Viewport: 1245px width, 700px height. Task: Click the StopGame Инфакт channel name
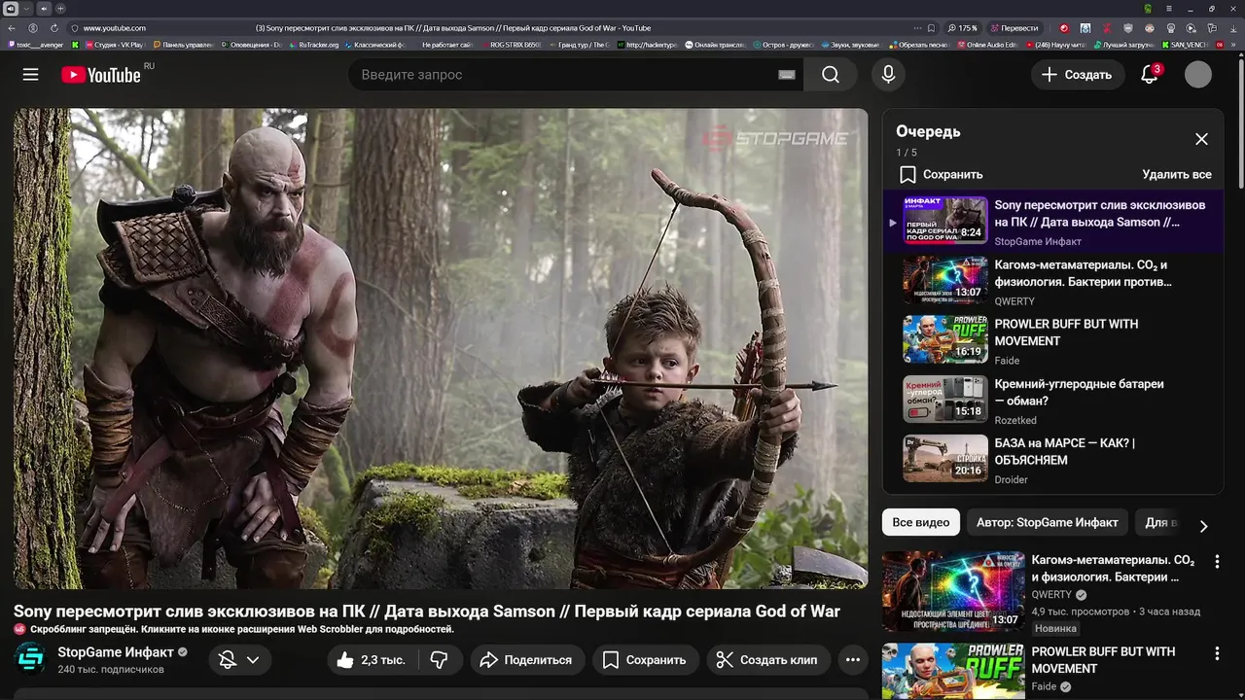(115, 652)
